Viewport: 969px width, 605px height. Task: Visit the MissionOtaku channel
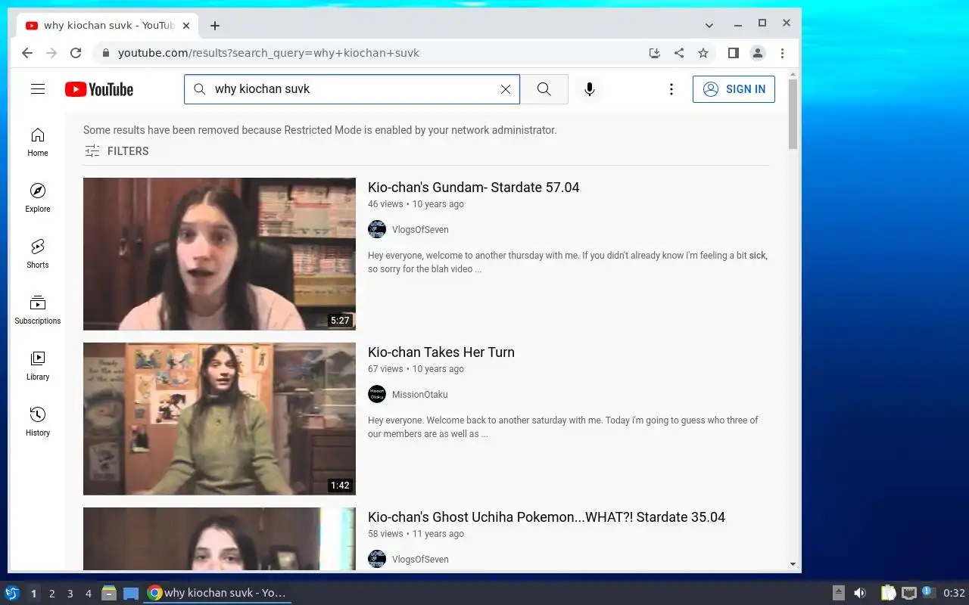pos(420,395)
